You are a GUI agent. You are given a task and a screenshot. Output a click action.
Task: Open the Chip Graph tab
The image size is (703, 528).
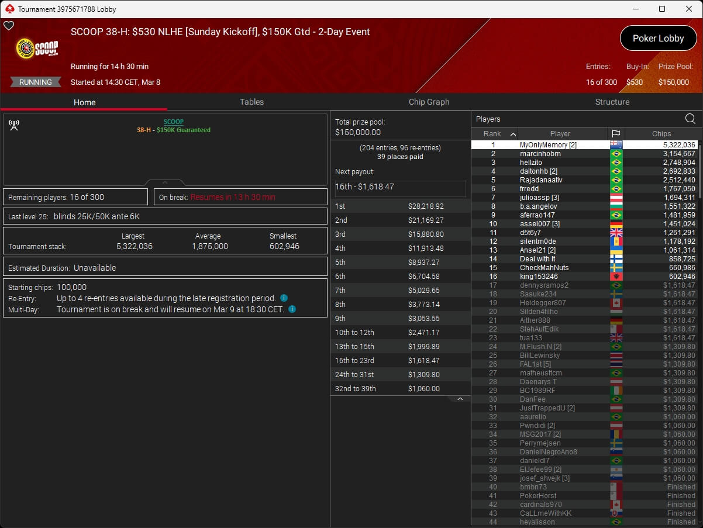tap(429, 102)
